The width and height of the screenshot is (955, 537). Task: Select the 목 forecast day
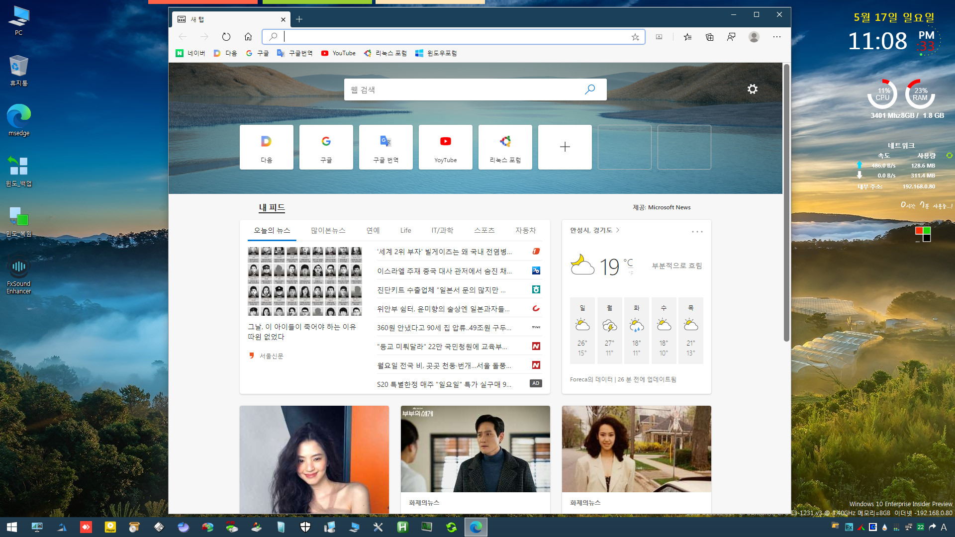[691, 331]
